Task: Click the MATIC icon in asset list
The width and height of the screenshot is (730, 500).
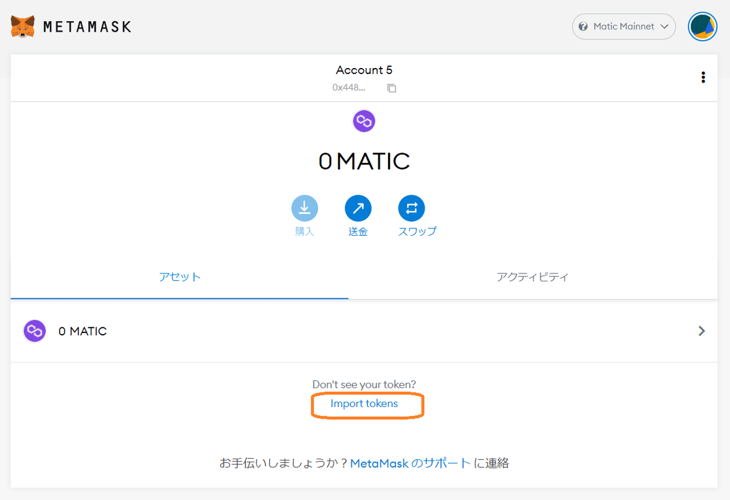Action: 35,331
